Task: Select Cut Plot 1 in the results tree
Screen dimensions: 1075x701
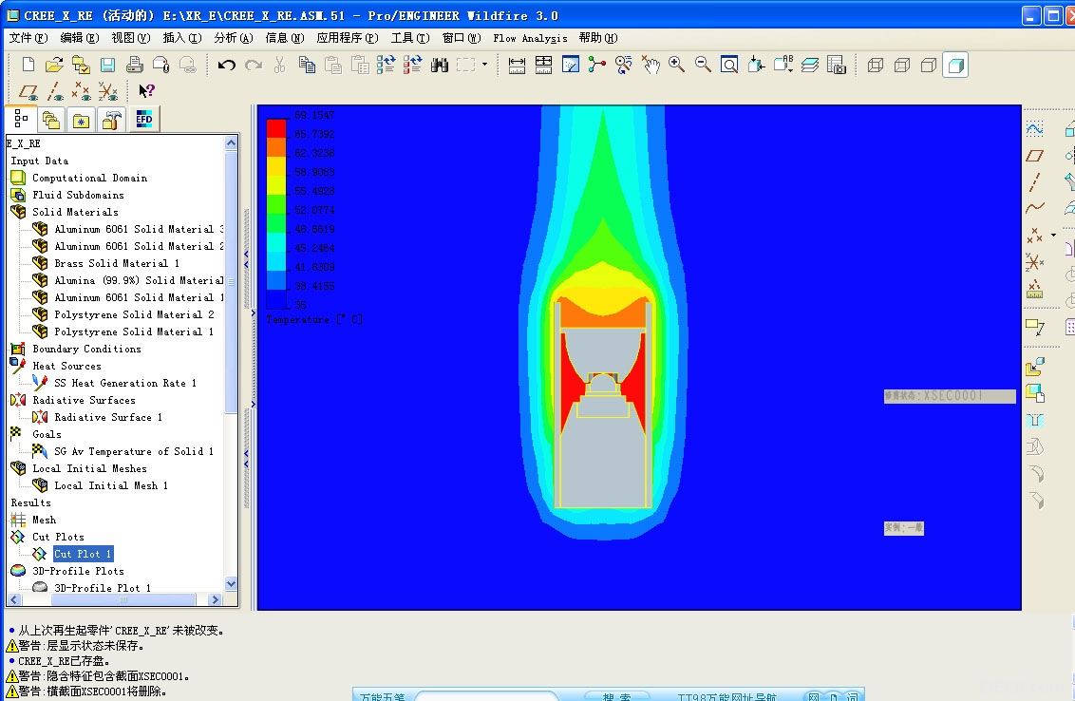Action: click(83, 554)
